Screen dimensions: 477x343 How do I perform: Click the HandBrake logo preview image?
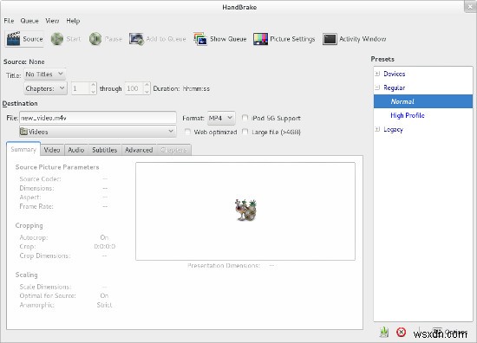[245, 210]
